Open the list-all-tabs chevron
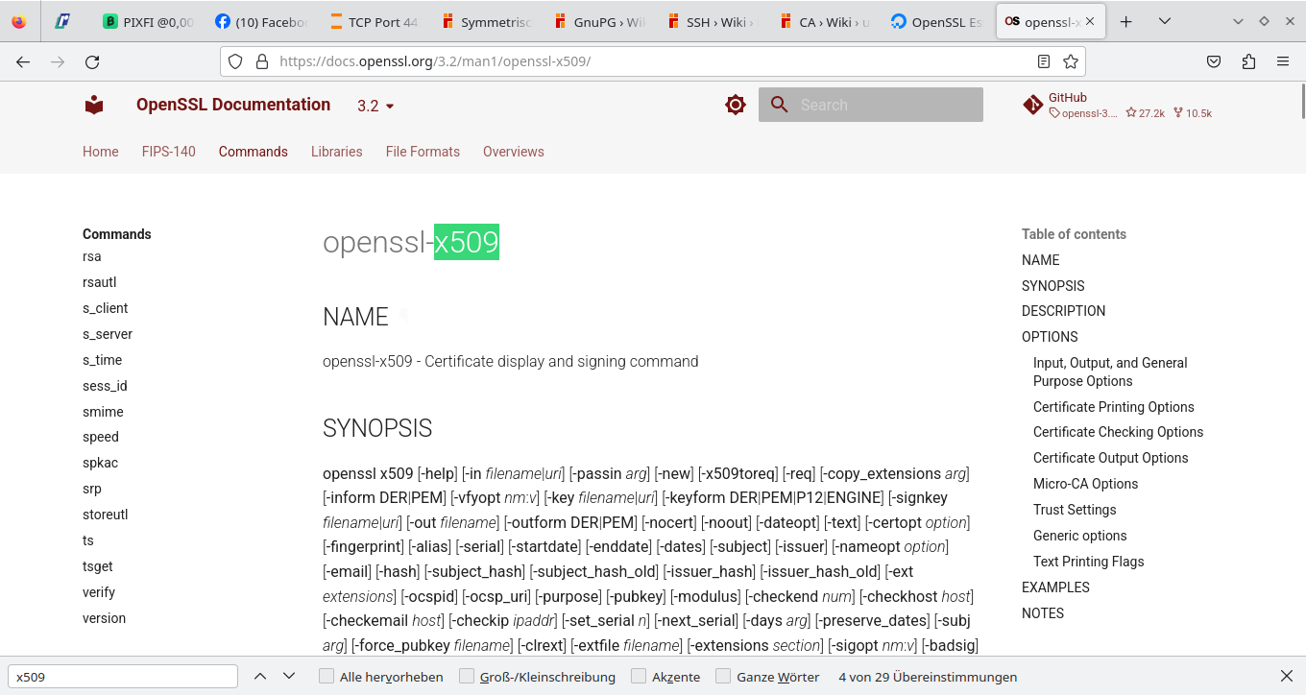1306x695 pixels. (x=1165, y=20)
